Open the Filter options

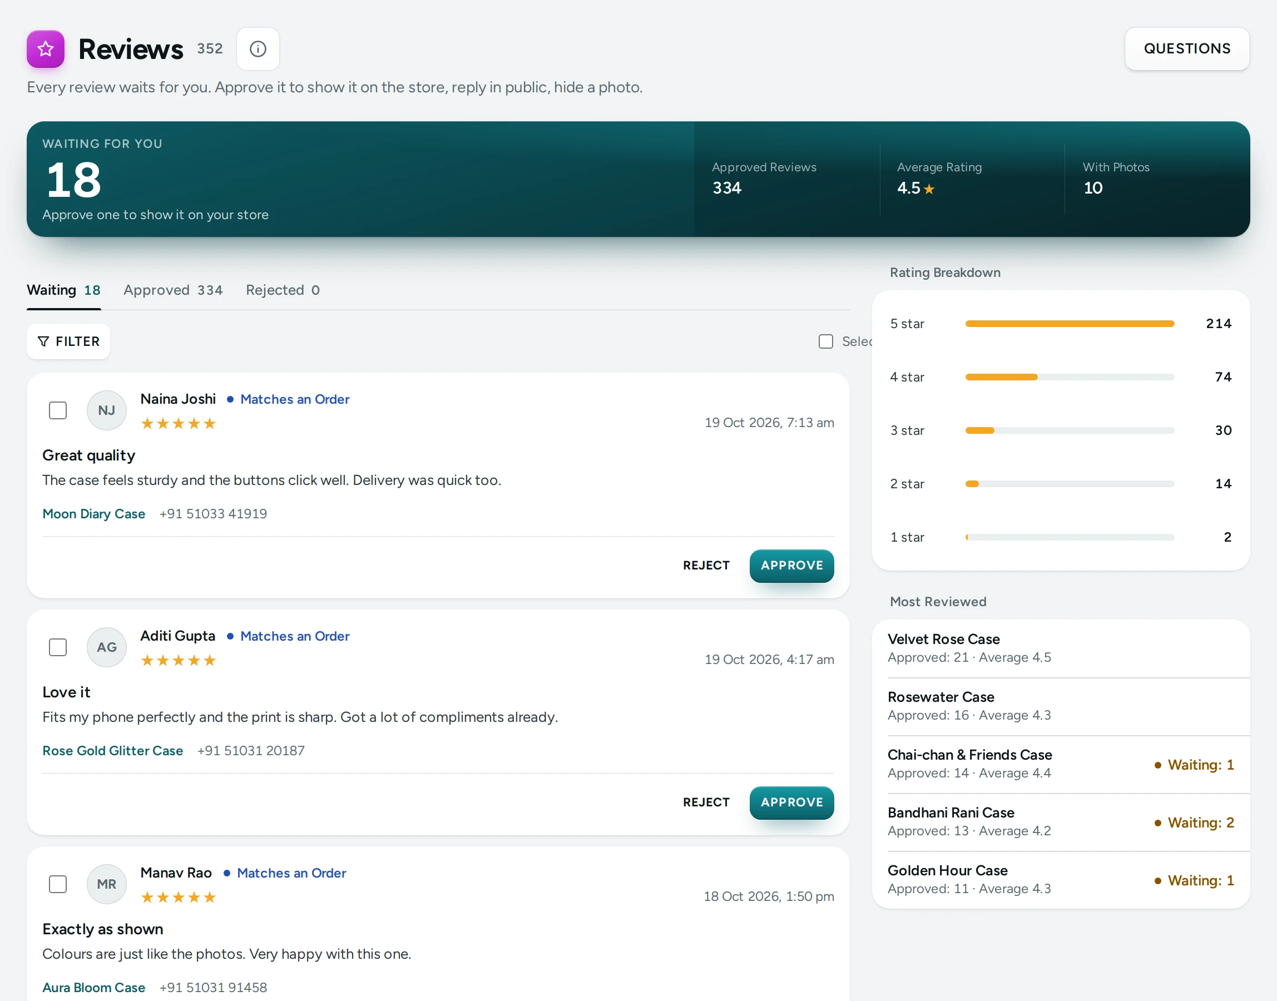[x=68, y=341]
